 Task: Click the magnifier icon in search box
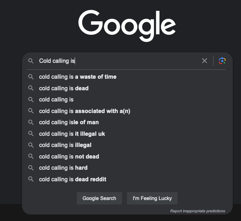31,61
